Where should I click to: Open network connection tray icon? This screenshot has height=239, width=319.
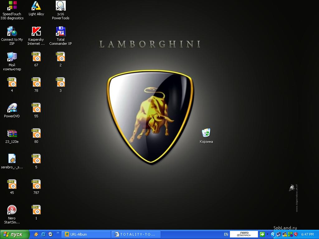coord(279,234)
